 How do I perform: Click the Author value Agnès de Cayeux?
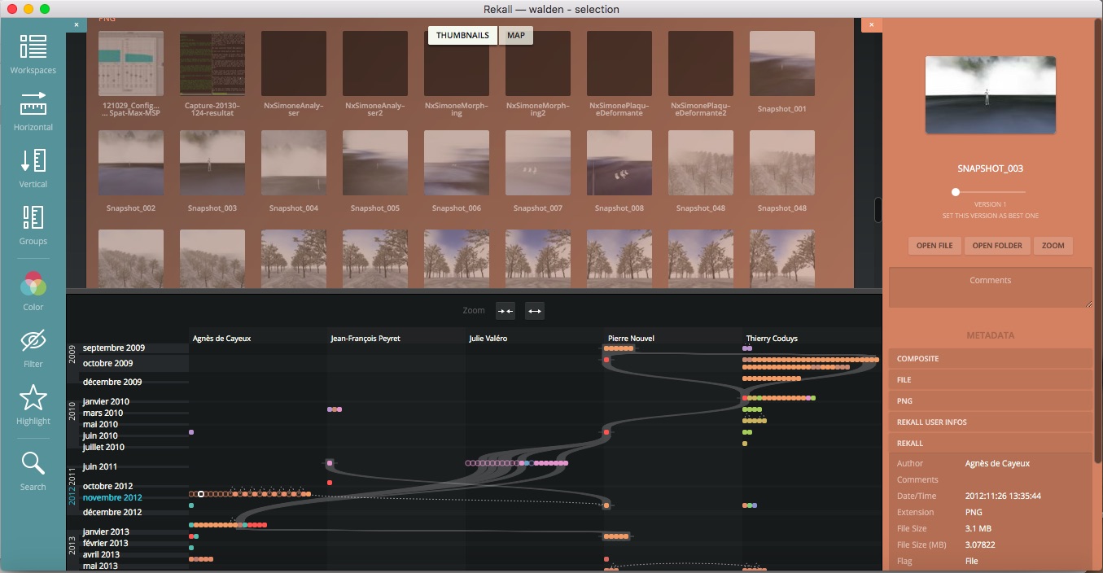[x=997, y=463]
